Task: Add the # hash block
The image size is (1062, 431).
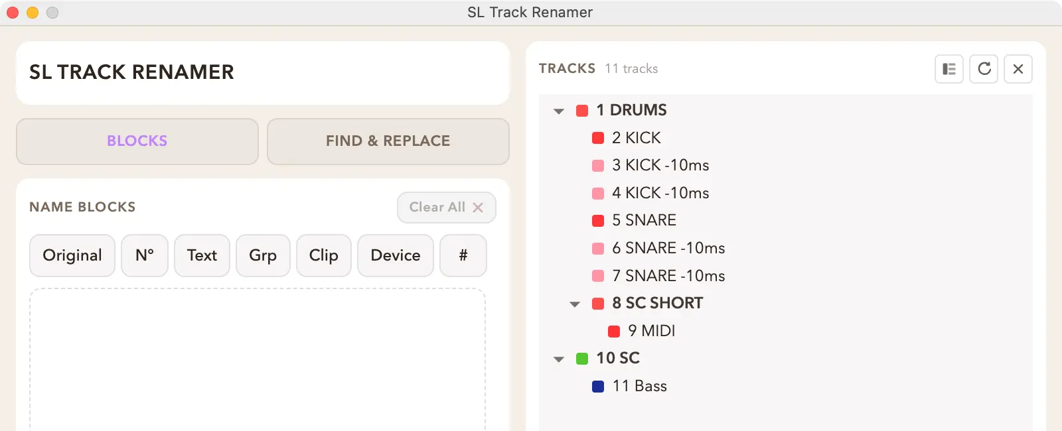Action: 463,255
